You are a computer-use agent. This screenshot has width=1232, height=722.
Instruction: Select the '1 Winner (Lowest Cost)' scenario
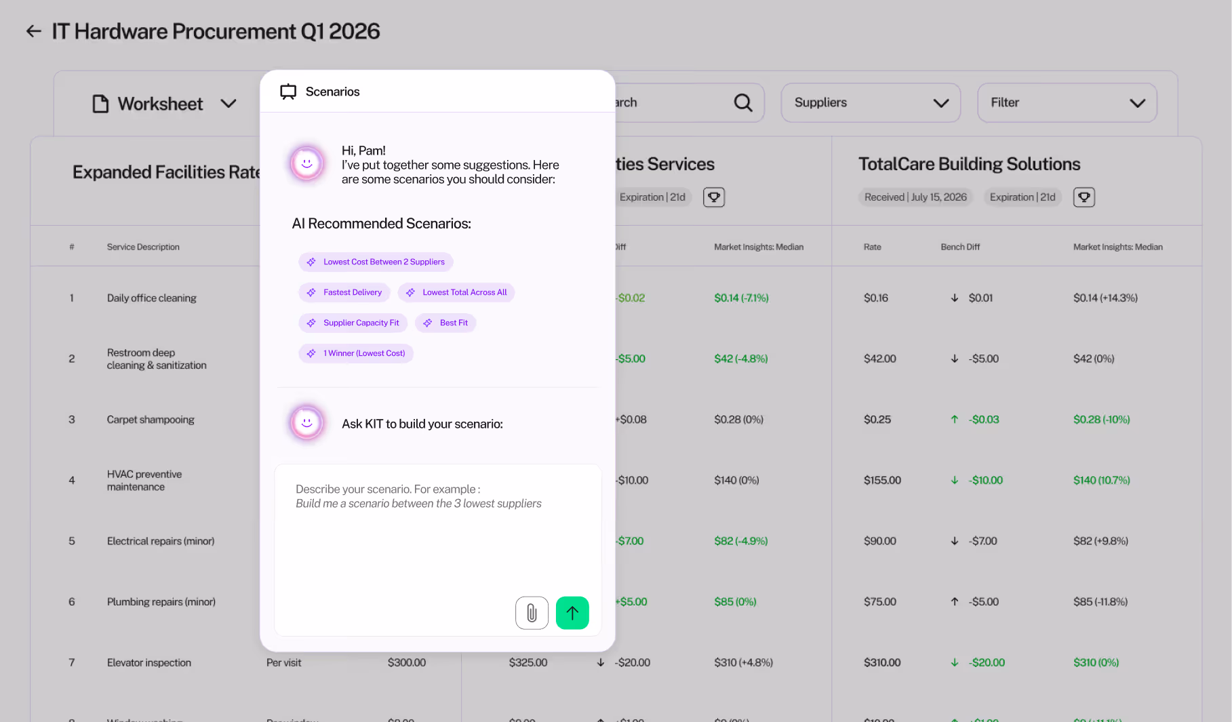(x=355, y=353)
